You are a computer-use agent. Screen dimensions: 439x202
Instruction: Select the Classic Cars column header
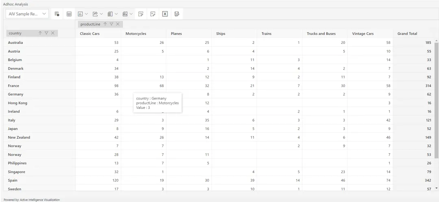89,34
